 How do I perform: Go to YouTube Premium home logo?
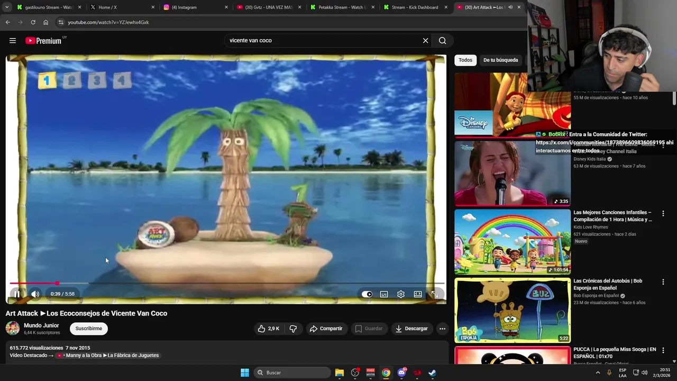[x=43, y=41]
